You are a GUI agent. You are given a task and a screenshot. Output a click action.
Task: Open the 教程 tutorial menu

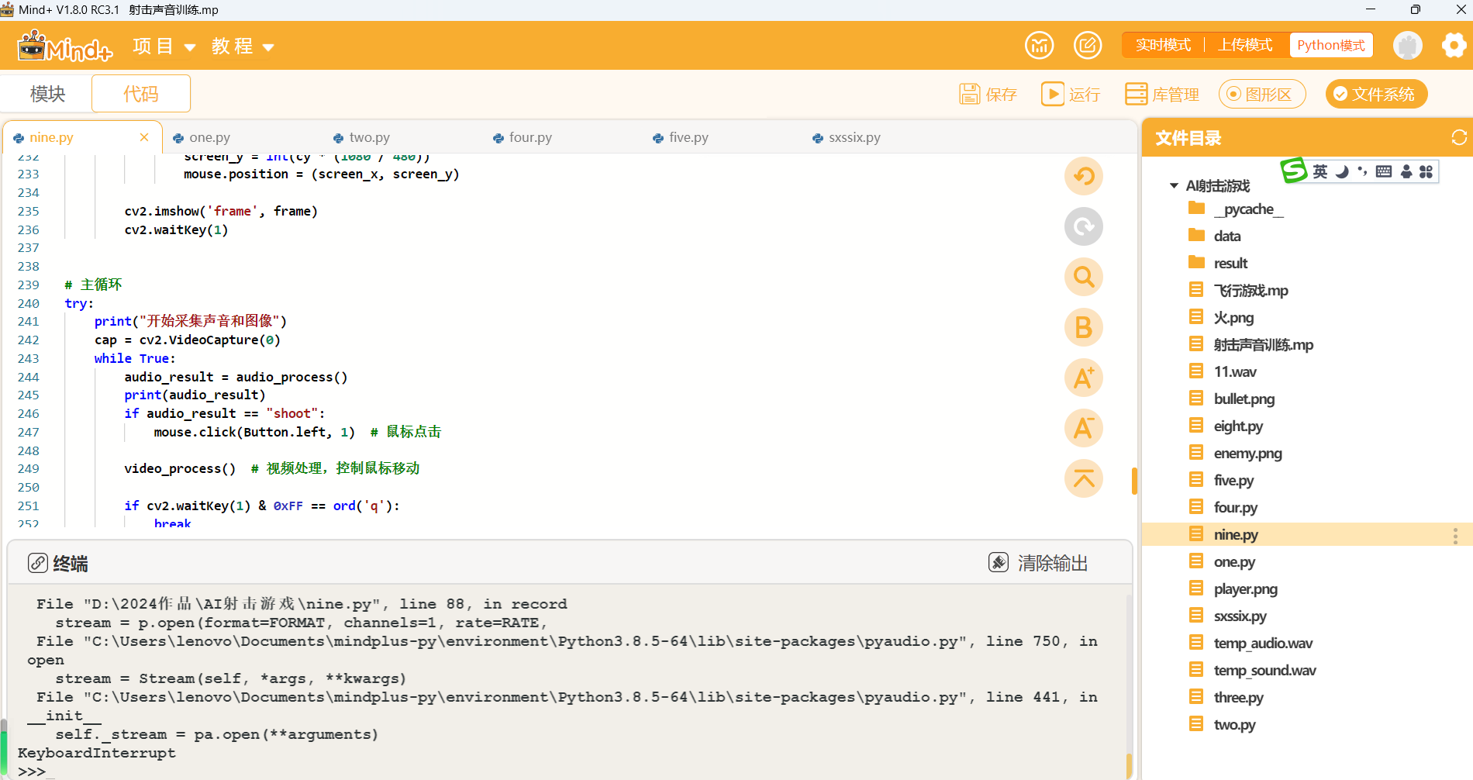243,47
